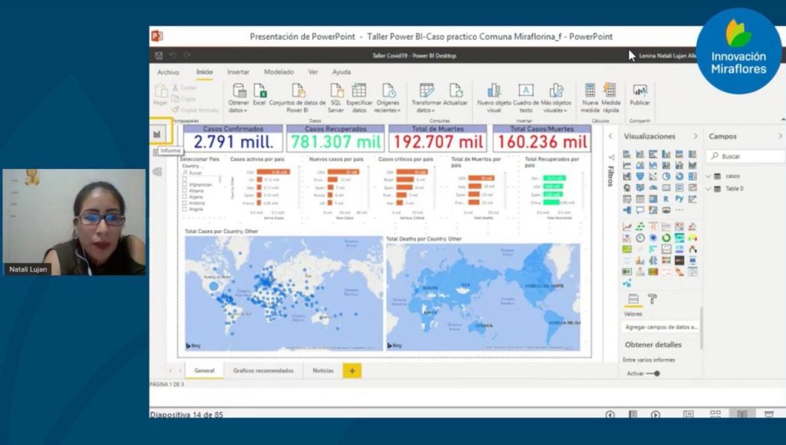Open the Obtener datos dropdown arrow
Image resolution: width=786 pixels, height=445 pixels.
[x=245, y=110]
